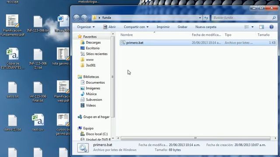280x157 pixels.
Task: Click the funda address bar path
Action: tap(107, 17)
